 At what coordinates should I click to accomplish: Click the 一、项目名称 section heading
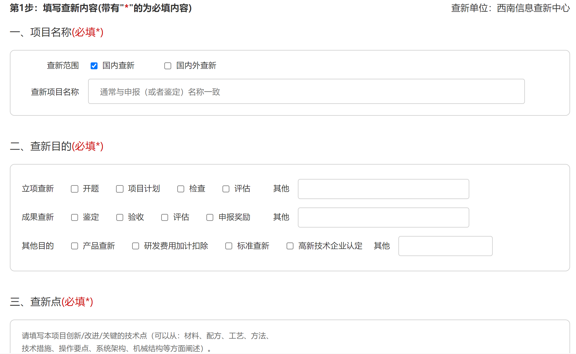pyautogui.click(x=56, y=32)
